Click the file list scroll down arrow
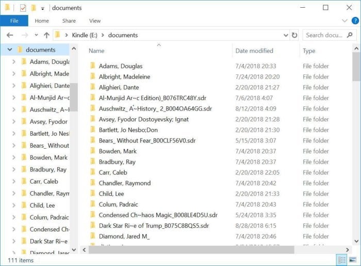 (x=356, y=241)
